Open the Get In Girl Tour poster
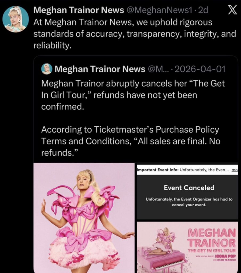The width and height of the screenshot is (241, 273). coord(187,247)
